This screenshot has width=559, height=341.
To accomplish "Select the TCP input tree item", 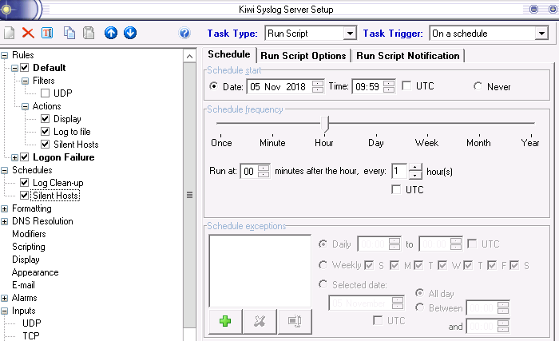I will pyautogui.click(x=31, y=335).
